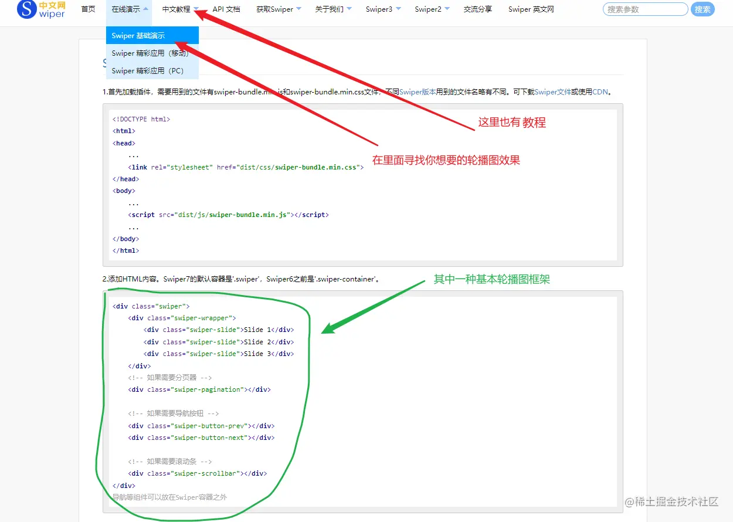Screen dimensions: 733x522
Task: Collapse the 在线演示 dropdown arrow
Action: [145, 9]
